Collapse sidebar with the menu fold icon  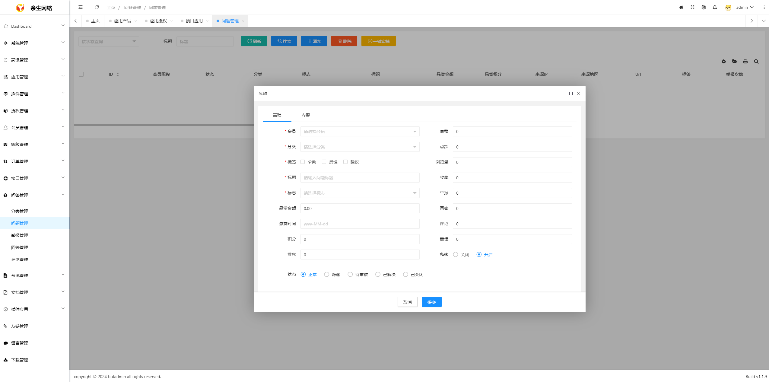[81, 7]
